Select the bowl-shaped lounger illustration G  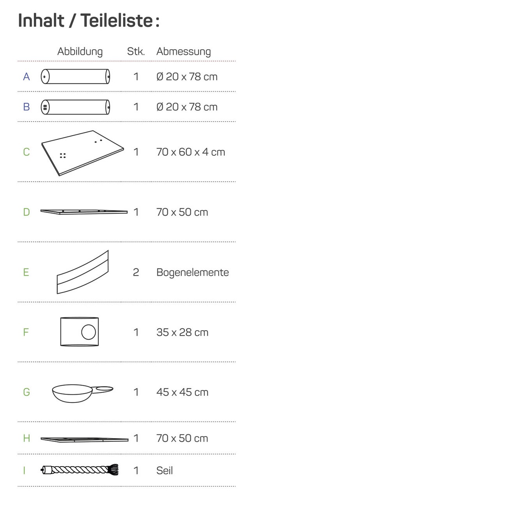click(83, 393)
